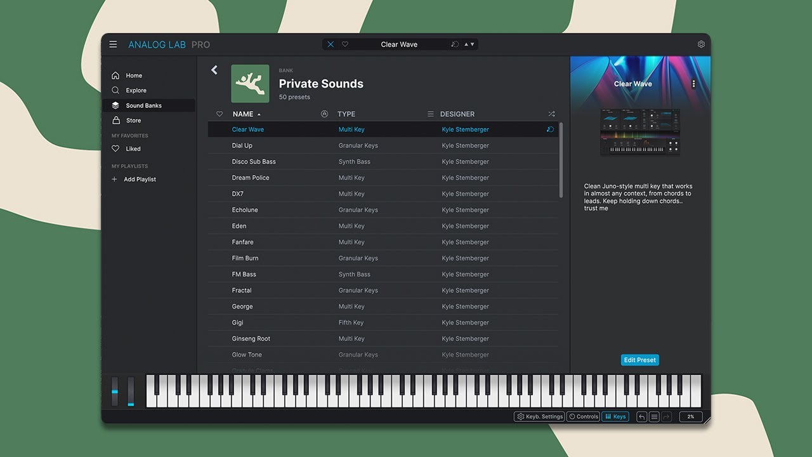Sort presets by Type column
Viewport: 812px width, 457px height.
(346, 114)
